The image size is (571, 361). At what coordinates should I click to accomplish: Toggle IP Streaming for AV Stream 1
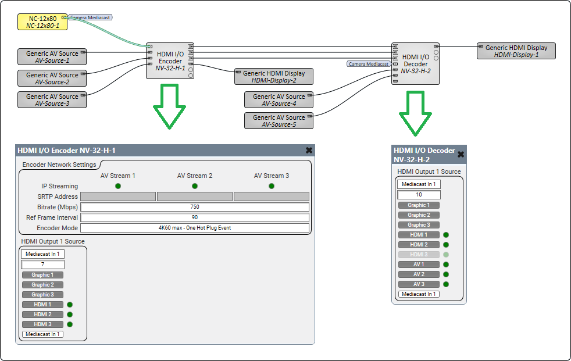click(x=118, y=186)
